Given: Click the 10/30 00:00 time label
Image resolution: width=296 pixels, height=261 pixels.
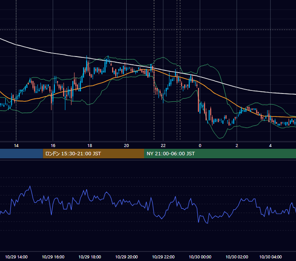Looking at the screenshot, I should pos(200,257).
